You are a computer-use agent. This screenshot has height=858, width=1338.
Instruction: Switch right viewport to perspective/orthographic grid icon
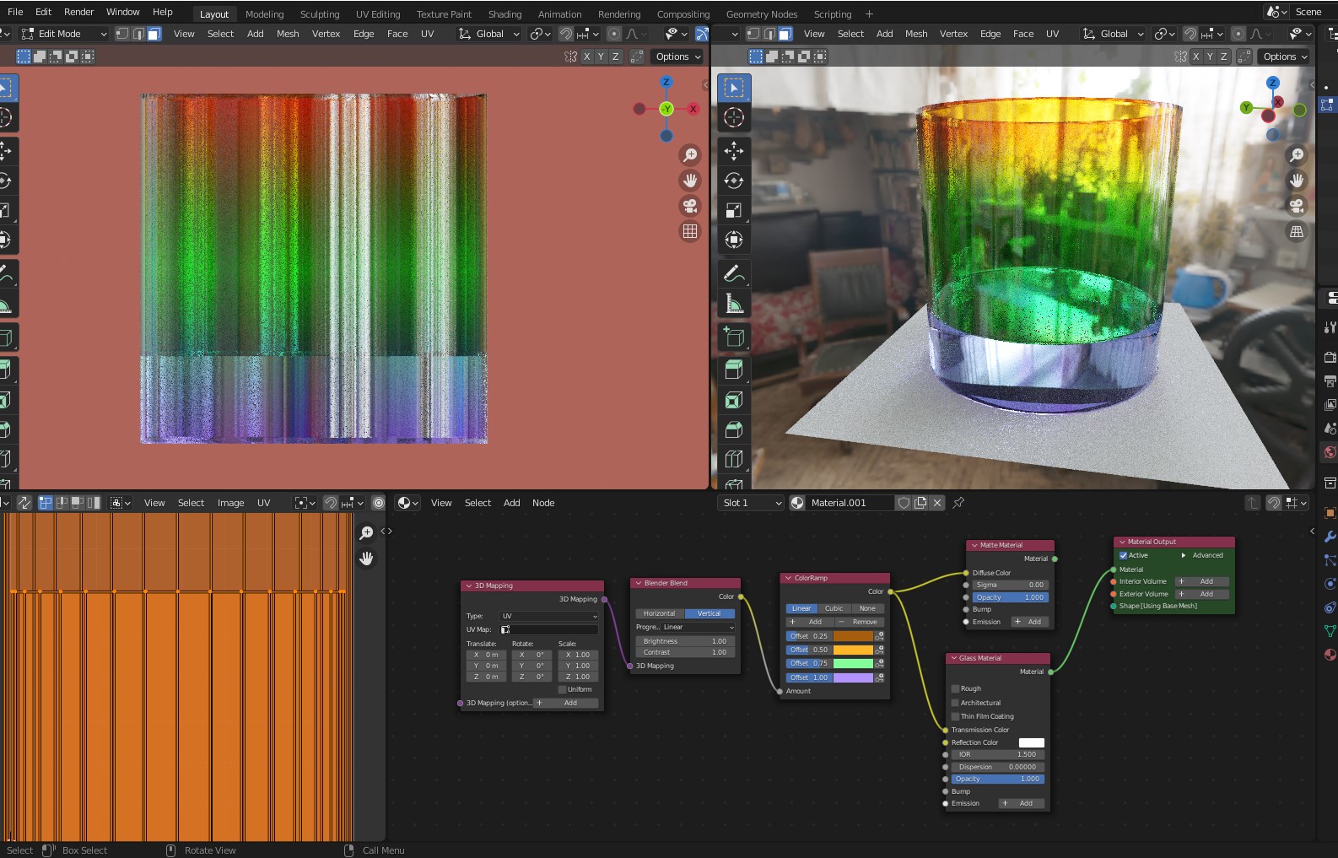(x=1297, y=231)
